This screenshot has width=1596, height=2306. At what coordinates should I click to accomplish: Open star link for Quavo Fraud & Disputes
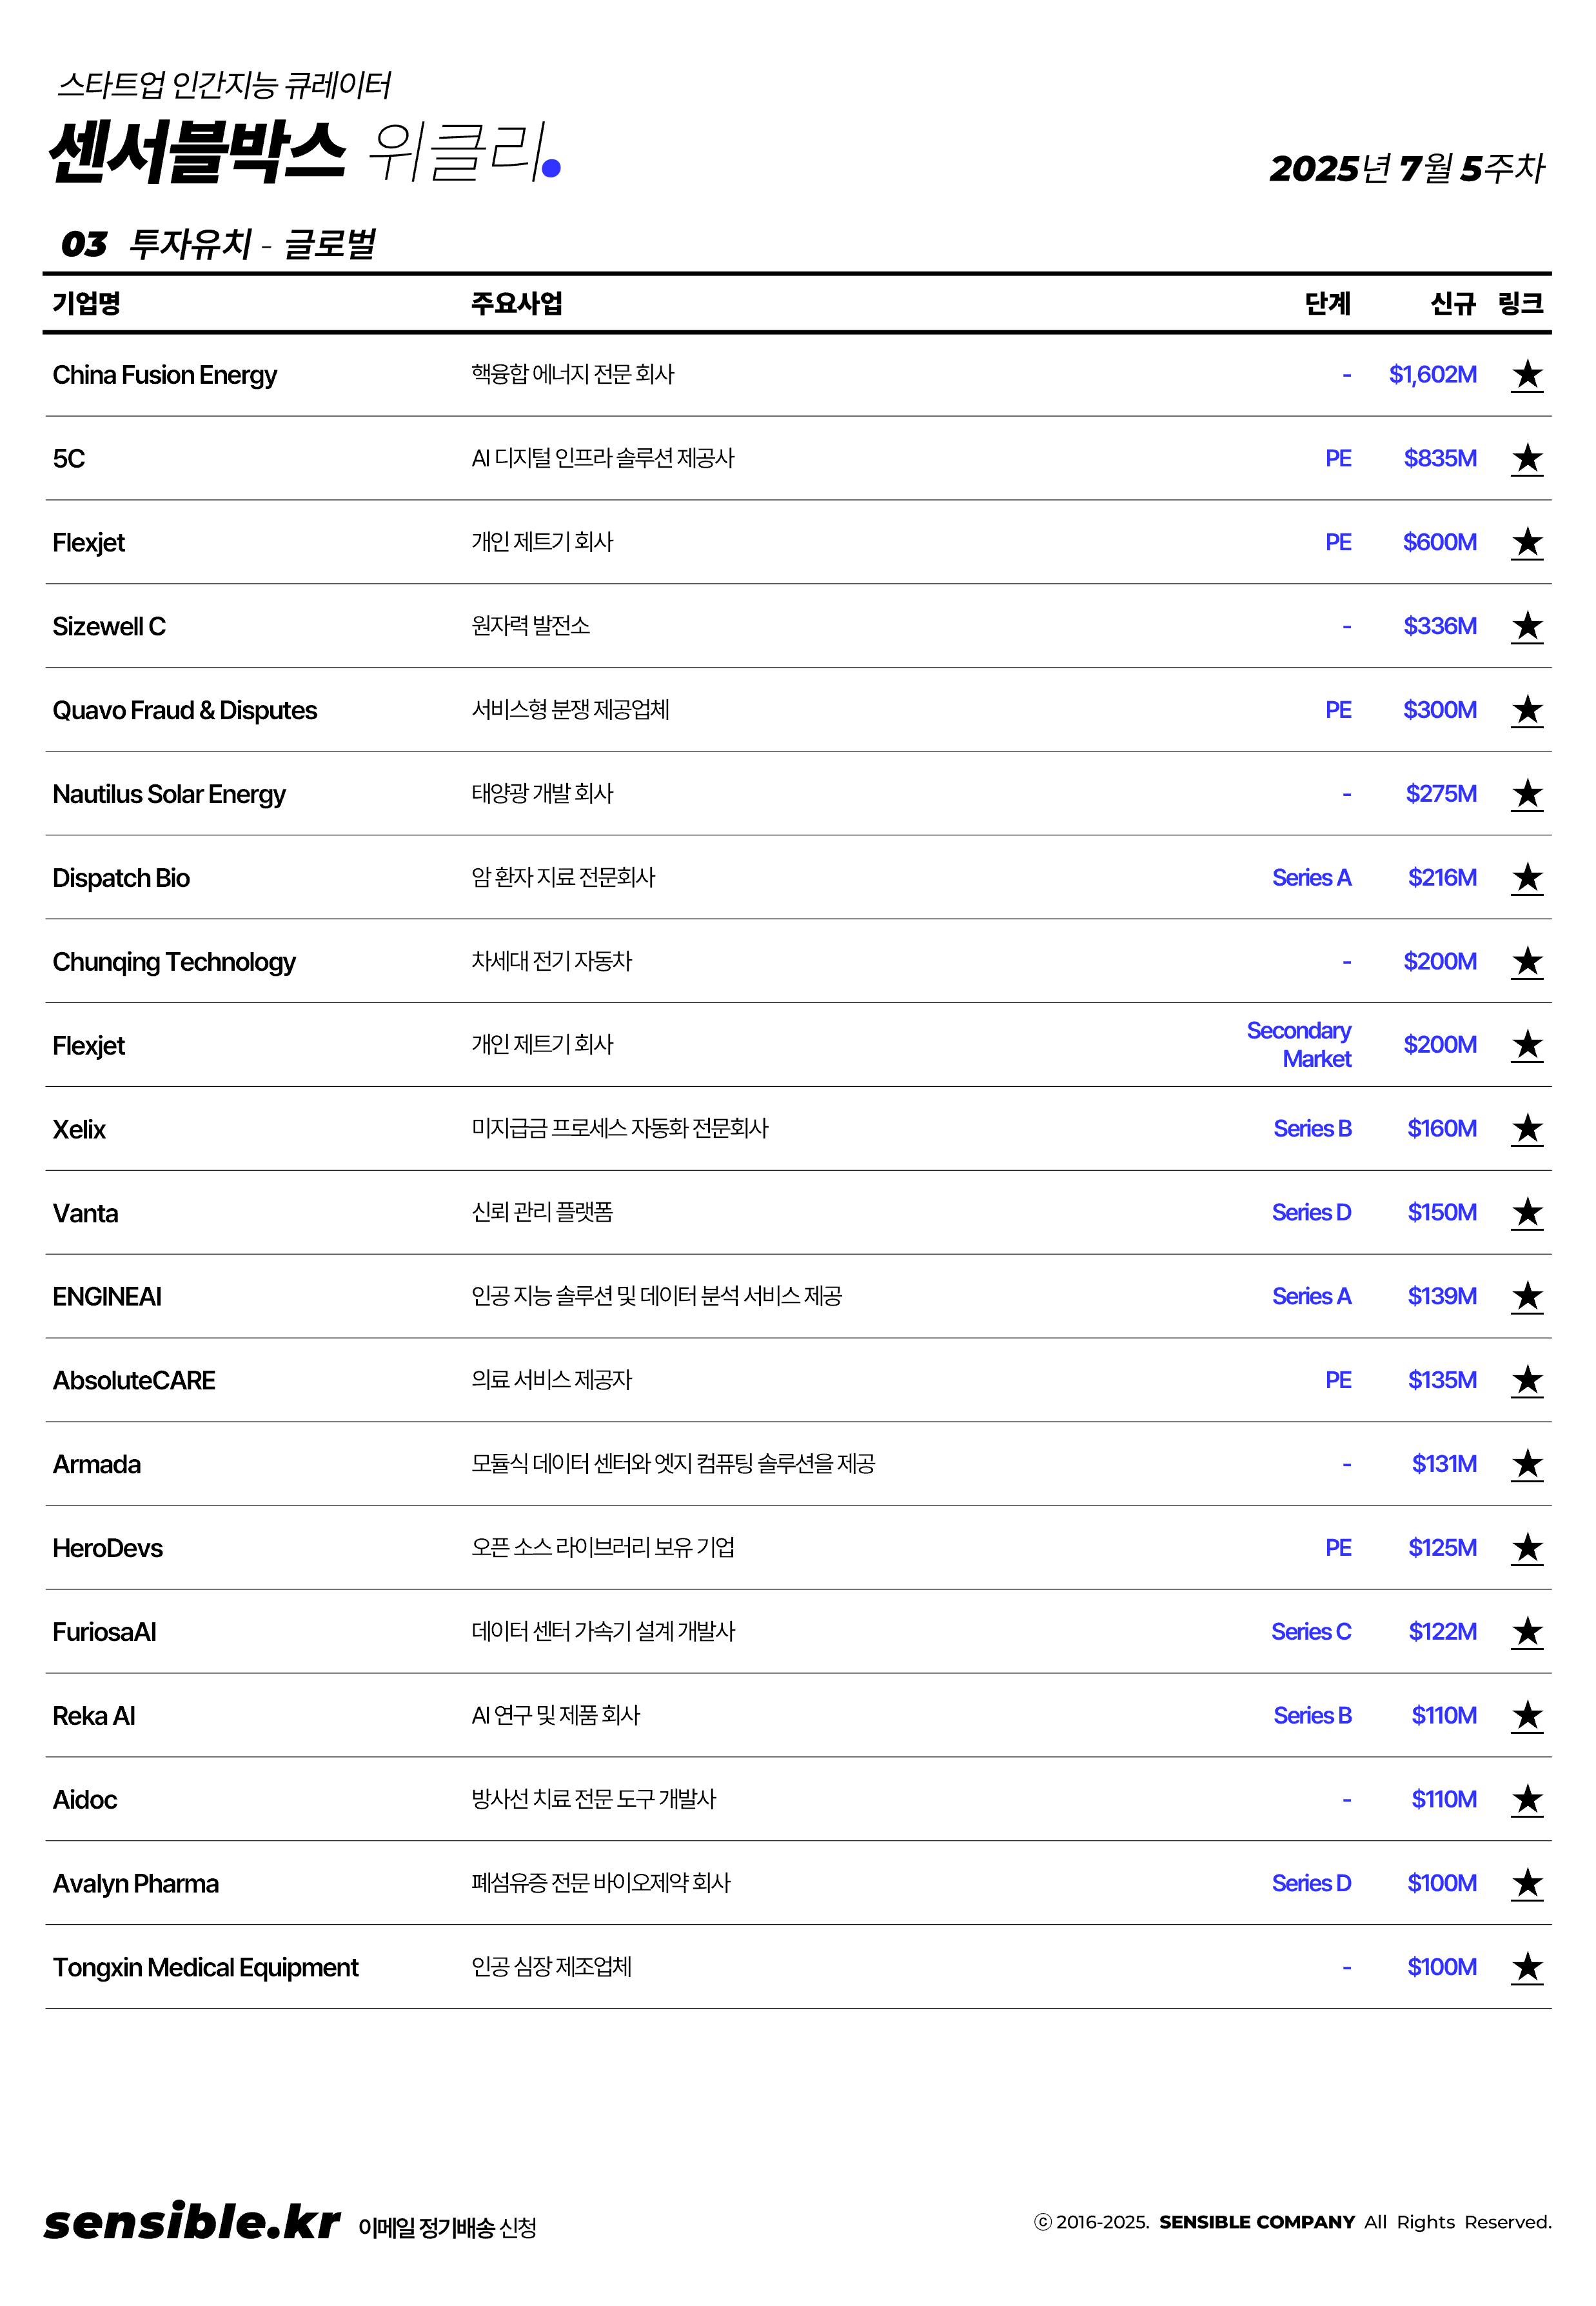click(1526, 711)
